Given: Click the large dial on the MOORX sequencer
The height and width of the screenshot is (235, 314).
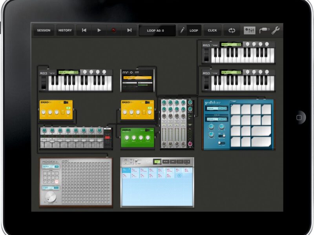Looking at the screenshot, I should click(51, 197).
